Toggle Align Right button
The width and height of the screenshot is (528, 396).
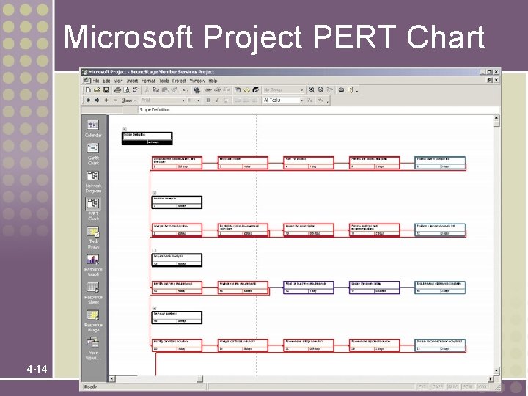255,100
